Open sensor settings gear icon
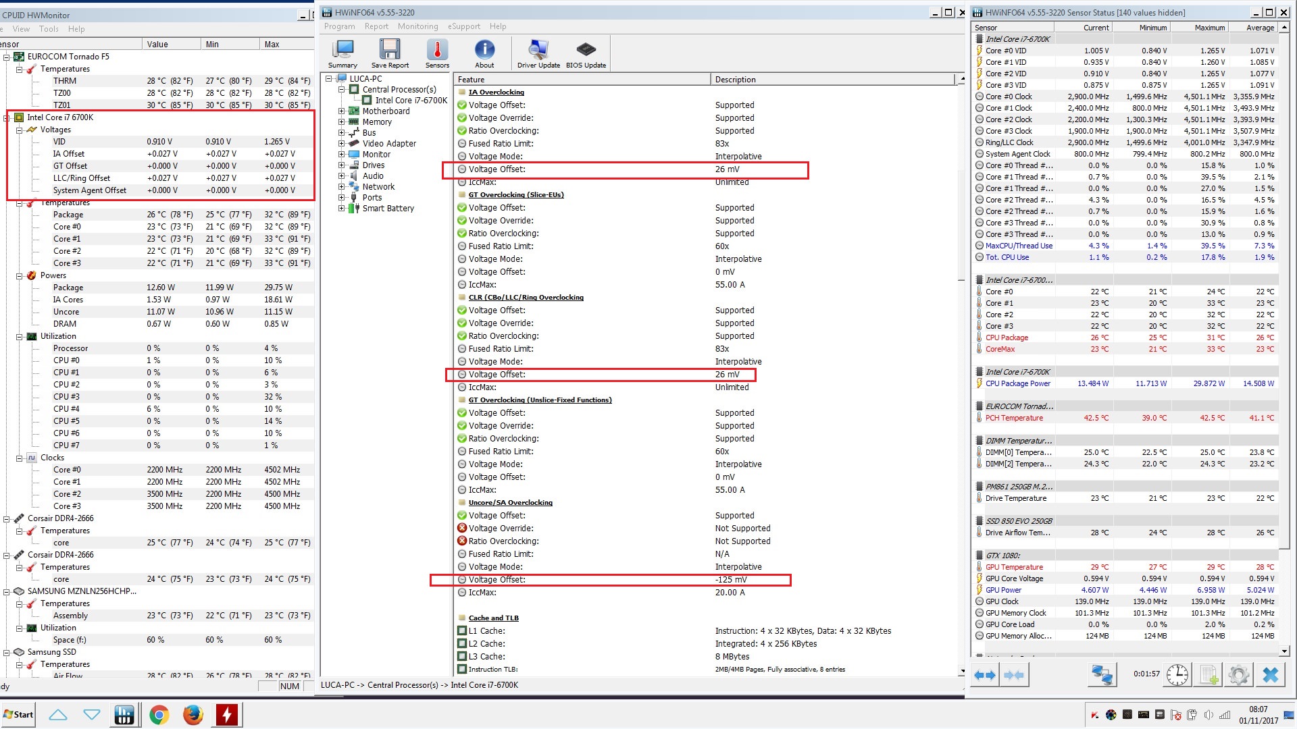The width and height of the screenshot is (1297, 729). (1239, 675)
